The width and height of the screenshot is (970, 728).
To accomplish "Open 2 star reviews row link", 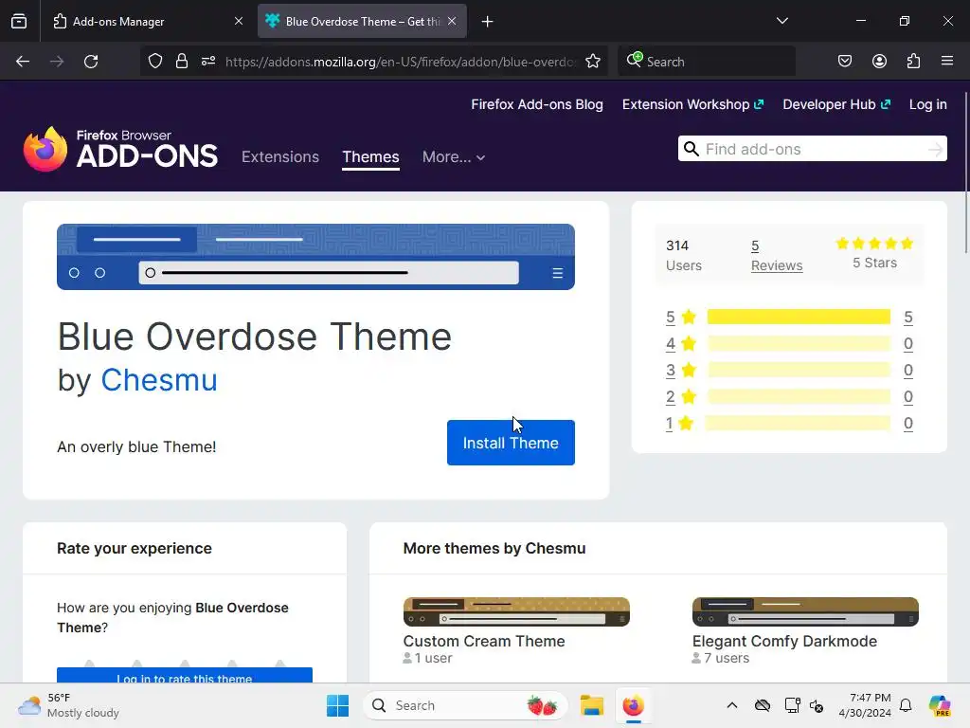I will (789, 397).
